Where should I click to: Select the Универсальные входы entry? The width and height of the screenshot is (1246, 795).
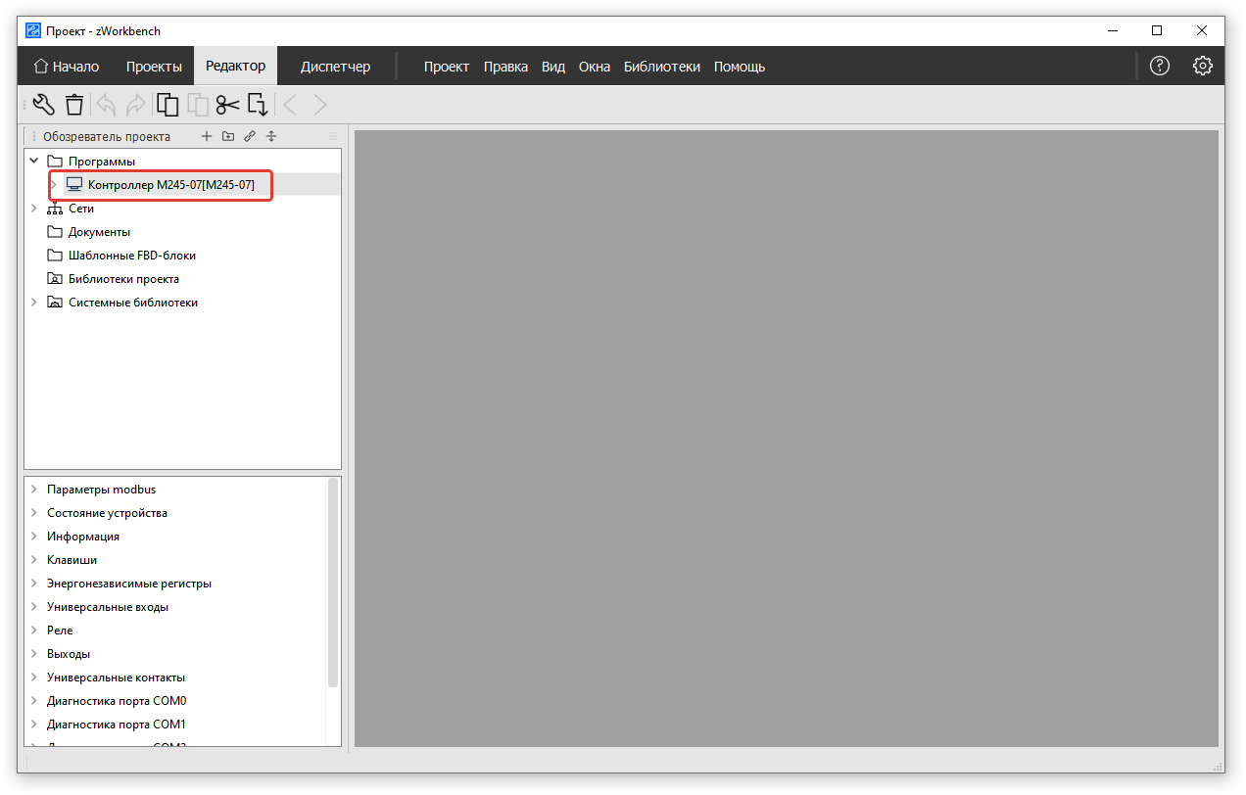pos(107,607)
